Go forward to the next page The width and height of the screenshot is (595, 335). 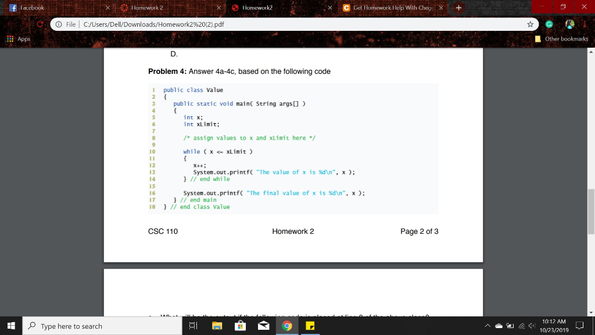pyautogui.click(x=24, y=24)
